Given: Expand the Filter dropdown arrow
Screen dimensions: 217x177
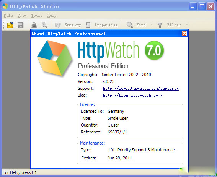Looking at the screenshot, I should click(187, 25).
